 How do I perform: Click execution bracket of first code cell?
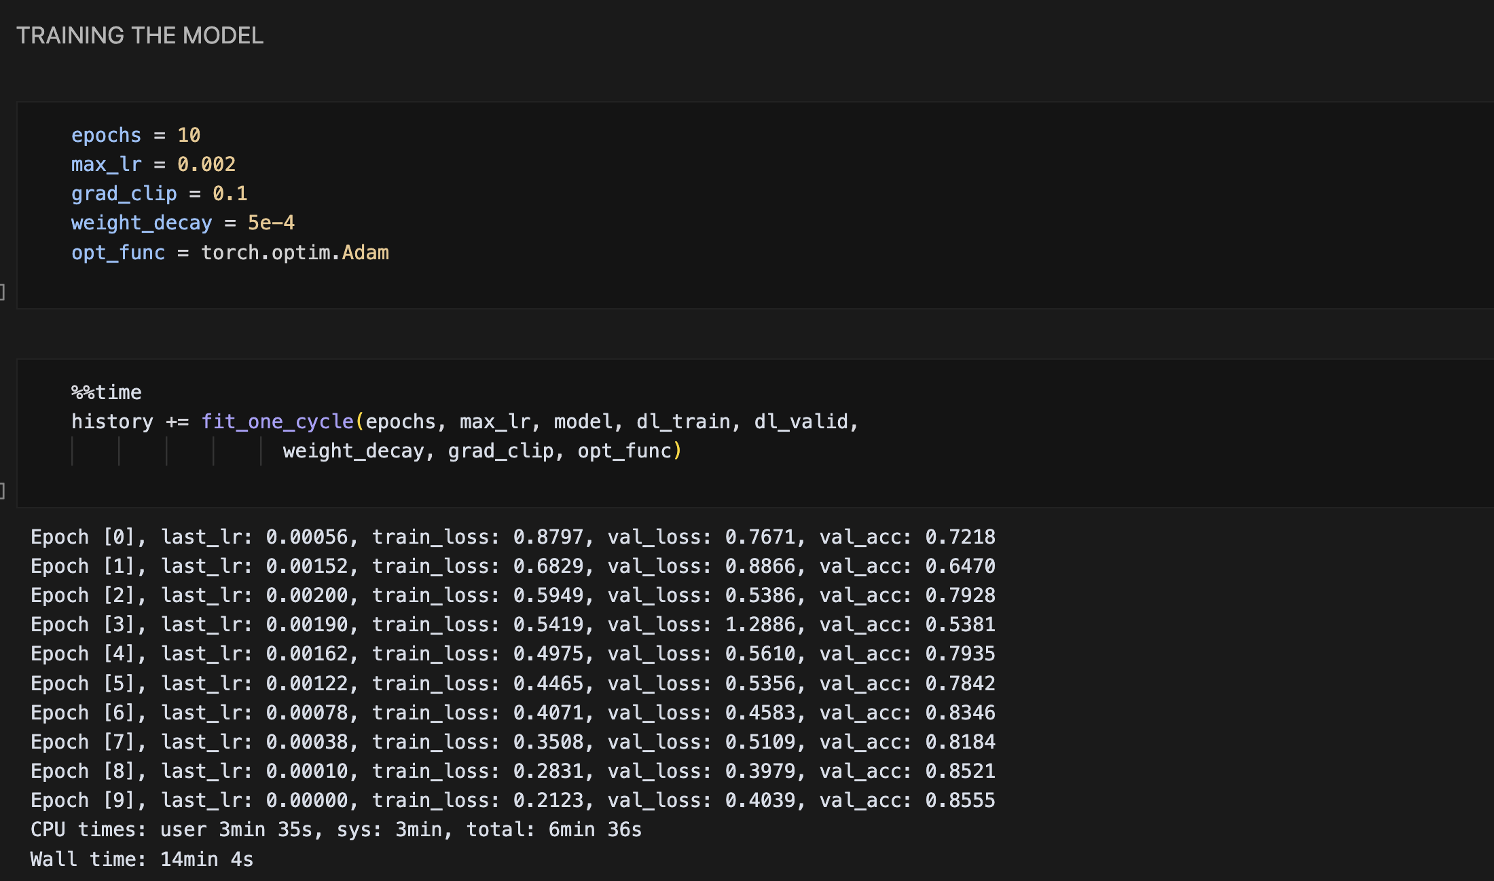(3, 292)
